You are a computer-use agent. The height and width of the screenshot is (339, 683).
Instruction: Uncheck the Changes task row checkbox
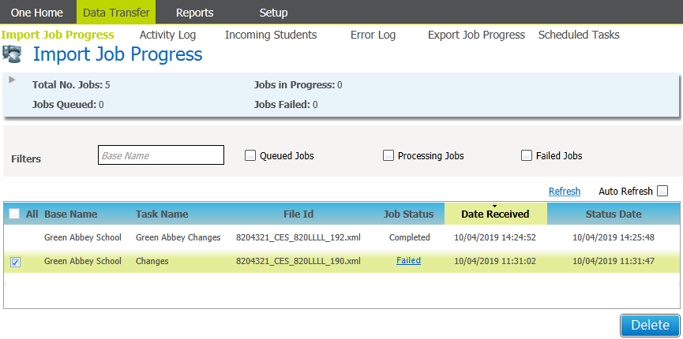[16, 262]
